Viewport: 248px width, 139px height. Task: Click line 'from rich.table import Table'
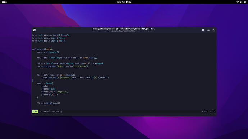[49, 41]
